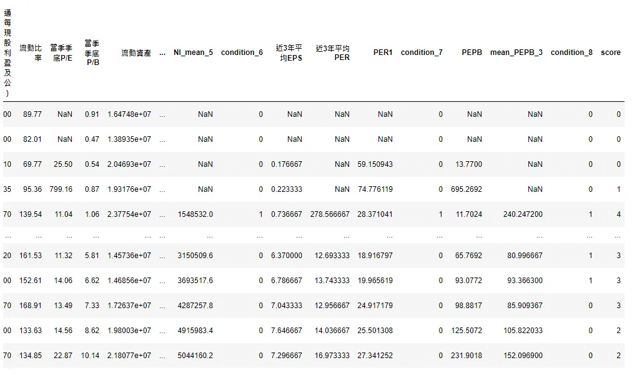Select the PER1 cell 59.150943
The height and width of the screenshot is (380, 632).
coord(375,164)
